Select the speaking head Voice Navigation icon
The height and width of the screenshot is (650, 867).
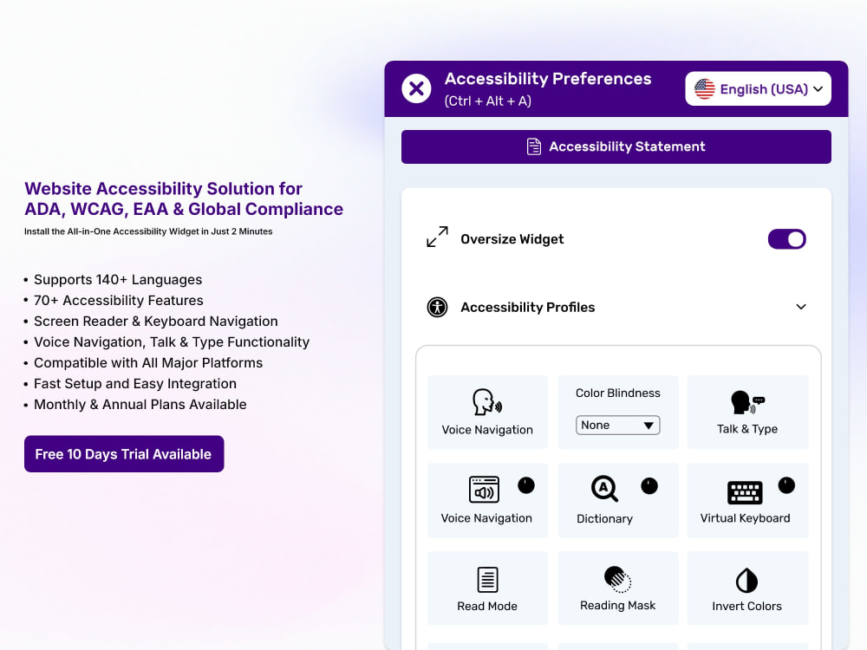[x=487, y=401]
